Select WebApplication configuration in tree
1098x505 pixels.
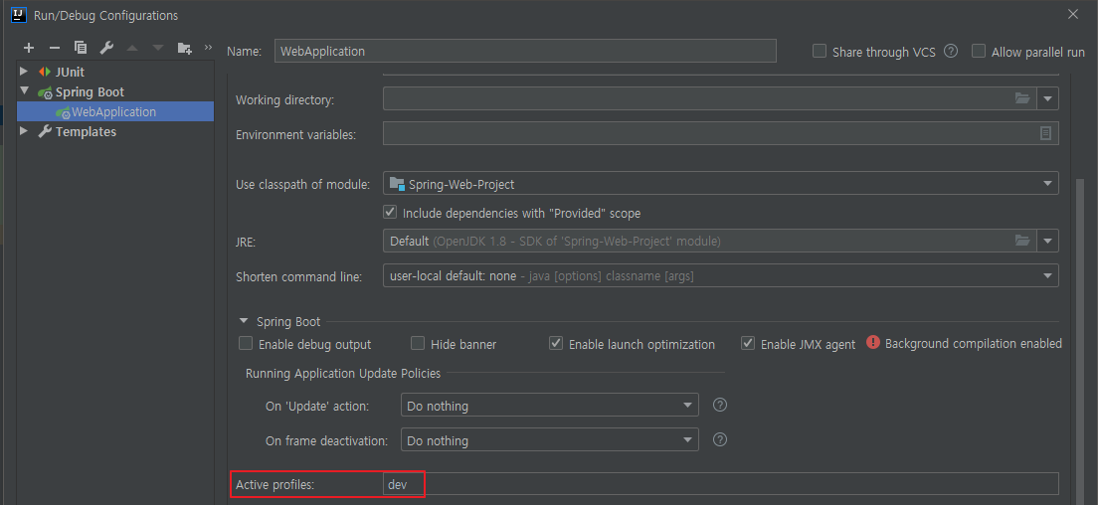click(x=114, y=111)
